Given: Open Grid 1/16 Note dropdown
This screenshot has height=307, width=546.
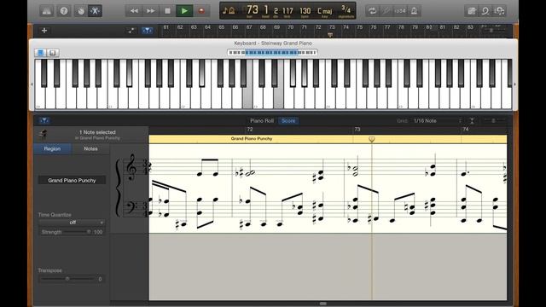Looking at the screenshot, I should (x=438, y=121).
